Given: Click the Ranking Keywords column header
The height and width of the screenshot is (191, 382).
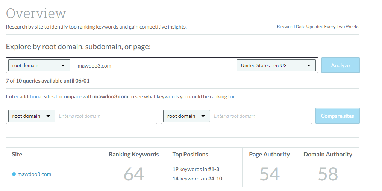Looking at the screenshot, I should tap(134, 154).
